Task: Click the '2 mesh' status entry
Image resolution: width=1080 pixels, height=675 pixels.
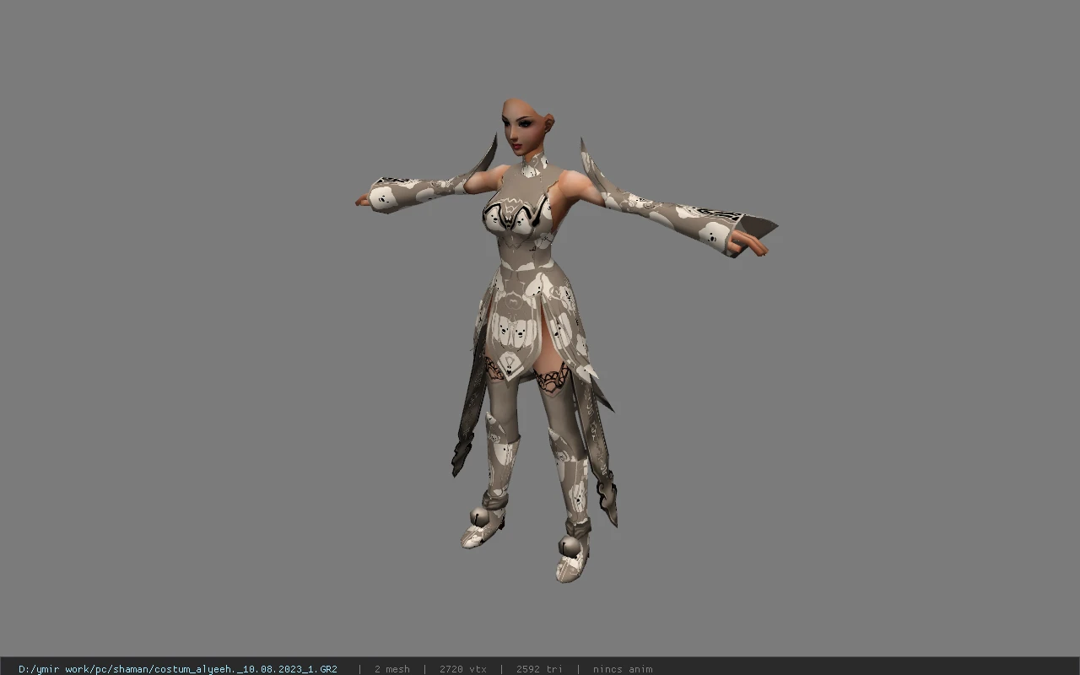Action: coord(392,669)
